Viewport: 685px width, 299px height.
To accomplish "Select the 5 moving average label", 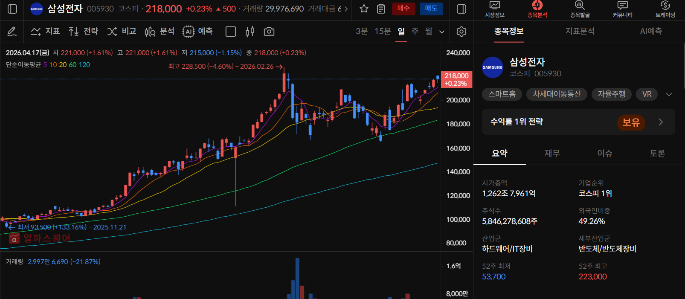I will pos(45,65).
